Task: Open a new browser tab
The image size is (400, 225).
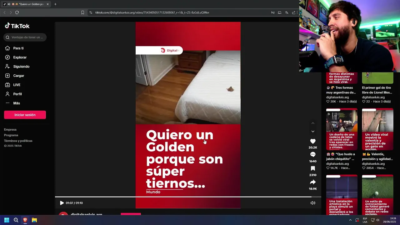Action: (x=55, y=4)
